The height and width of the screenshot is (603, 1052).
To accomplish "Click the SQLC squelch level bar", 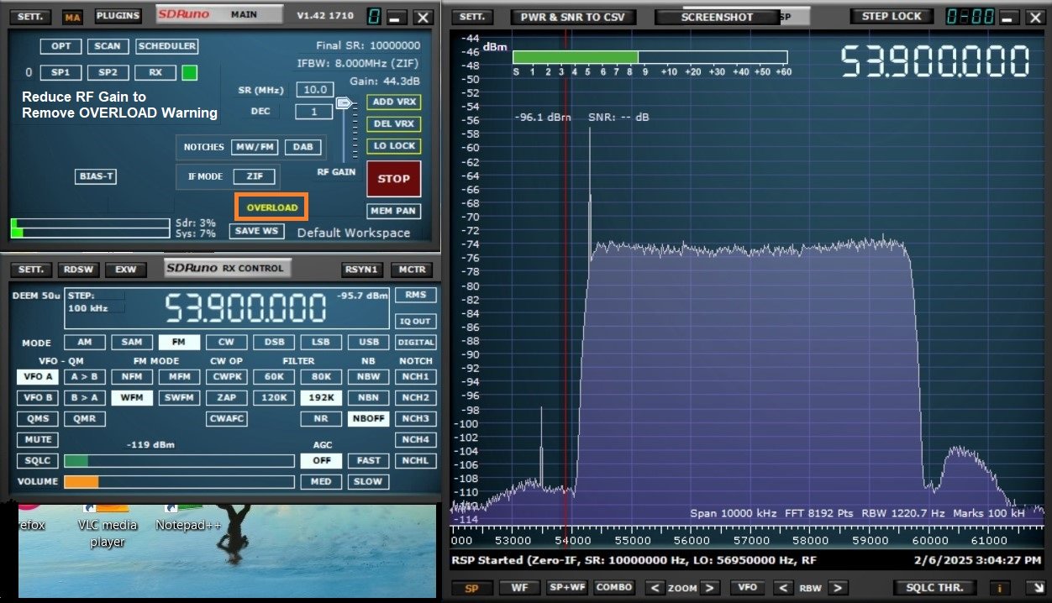I will coord(180,460).
